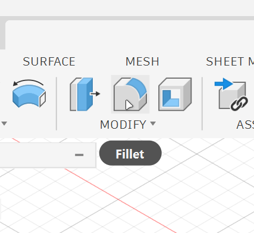Expand the MODIFY dropdown arrow
Screen dimensions: 254x233
point(153,123)
